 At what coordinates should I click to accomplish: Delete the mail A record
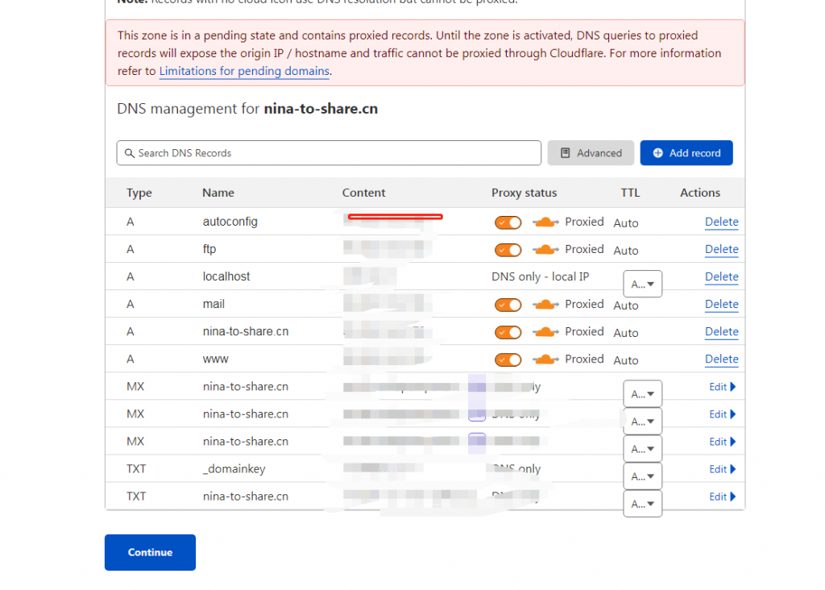click(721, 304)
